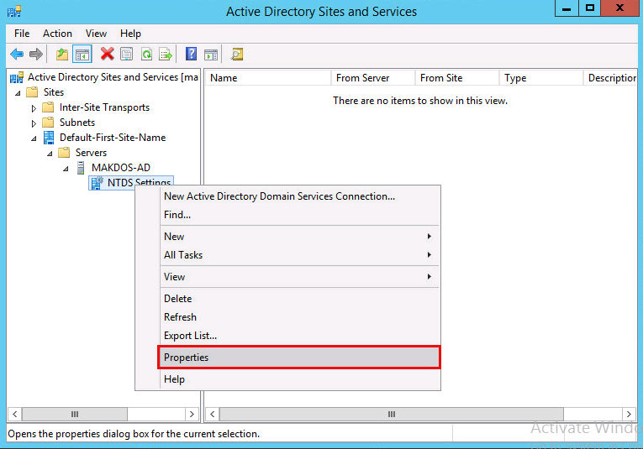Expand the Inter-Site Transports node
Screen dimensions: 643x449
tap(34, 108)
